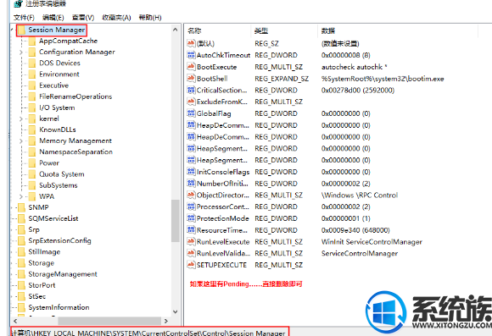Click the Environment folder icon
The height and width of the screenshot is (336, 492).
[32, 74]
